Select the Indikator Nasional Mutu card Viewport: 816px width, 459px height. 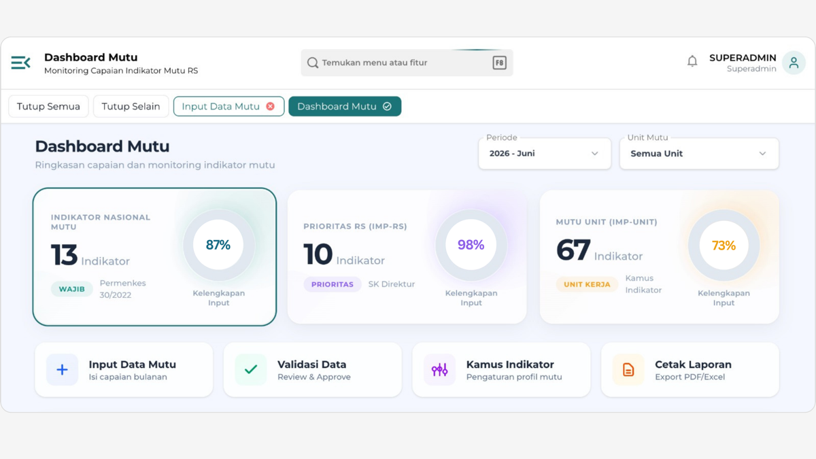pos(154,257)
